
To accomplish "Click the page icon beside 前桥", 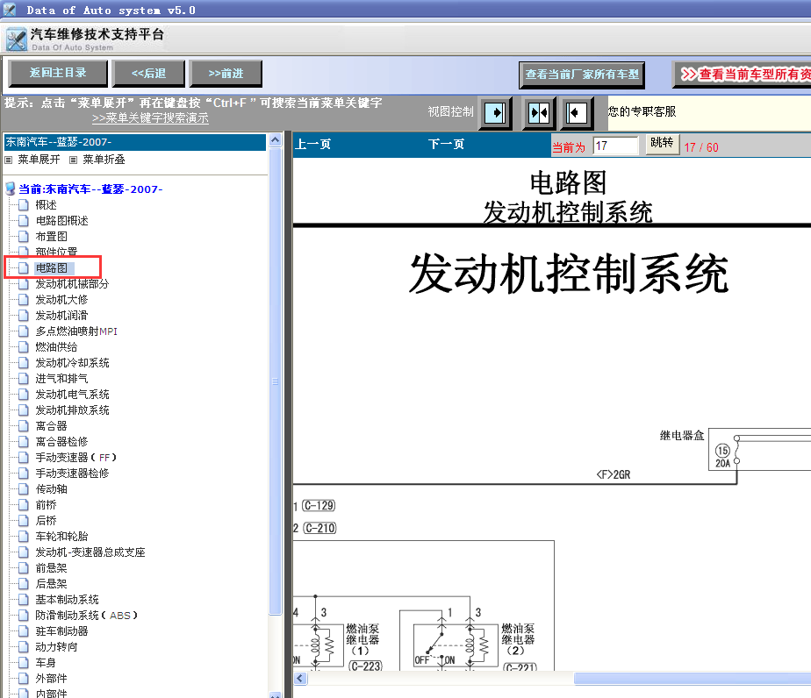I will coord(24,505).
